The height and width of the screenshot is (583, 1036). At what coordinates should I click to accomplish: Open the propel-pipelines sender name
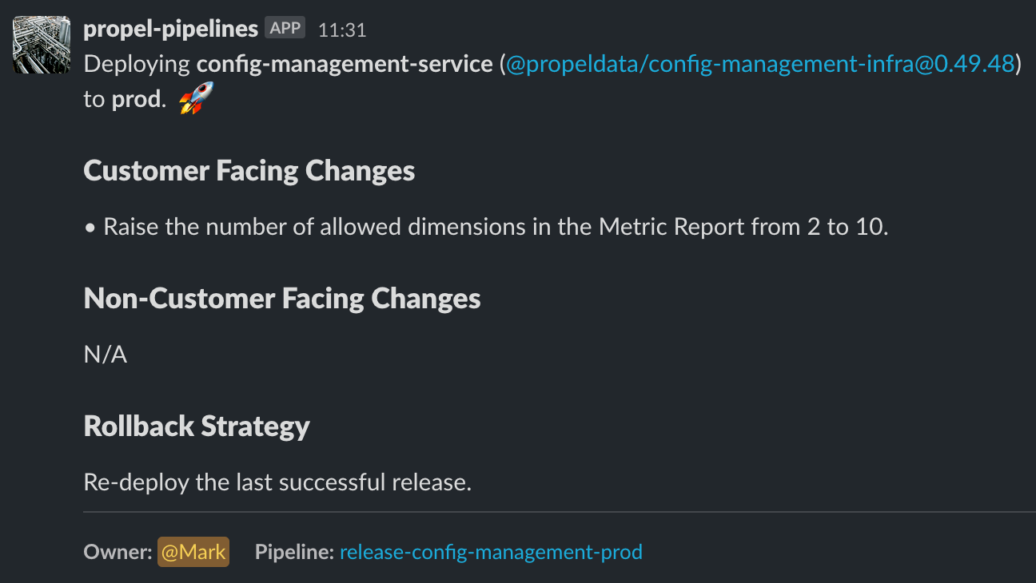170,29
